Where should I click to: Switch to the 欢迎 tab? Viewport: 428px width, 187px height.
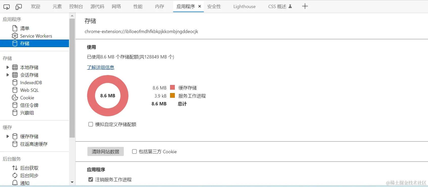pyautogui.click(x=36, y=7)
